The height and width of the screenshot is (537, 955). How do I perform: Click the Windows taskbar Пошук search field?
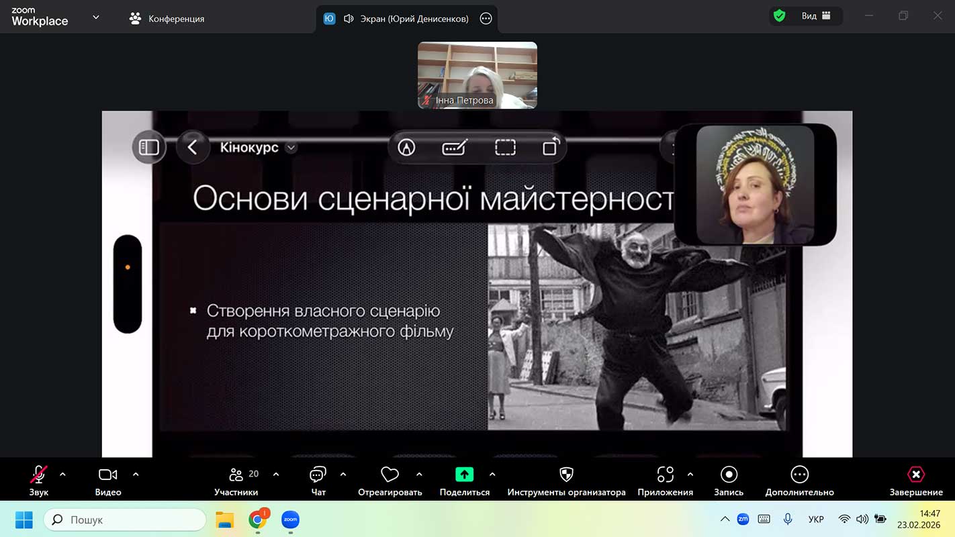125,520
